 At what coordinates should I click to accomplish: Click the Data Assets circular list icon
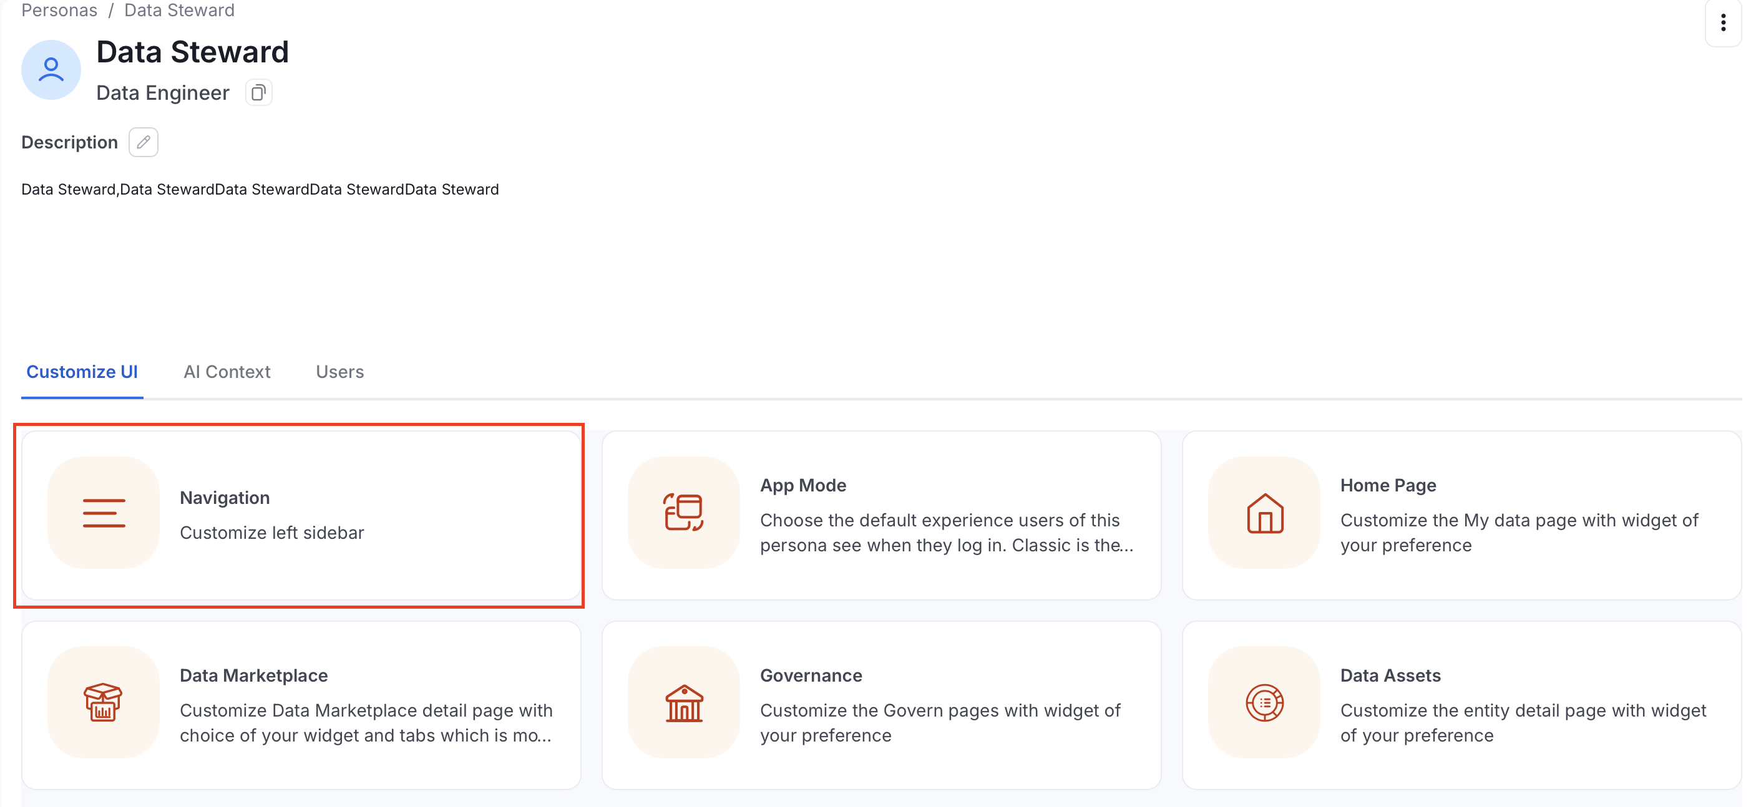[1264, 702]
